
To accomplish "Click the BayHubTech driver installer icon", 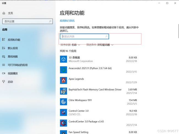I will point(63,91).
